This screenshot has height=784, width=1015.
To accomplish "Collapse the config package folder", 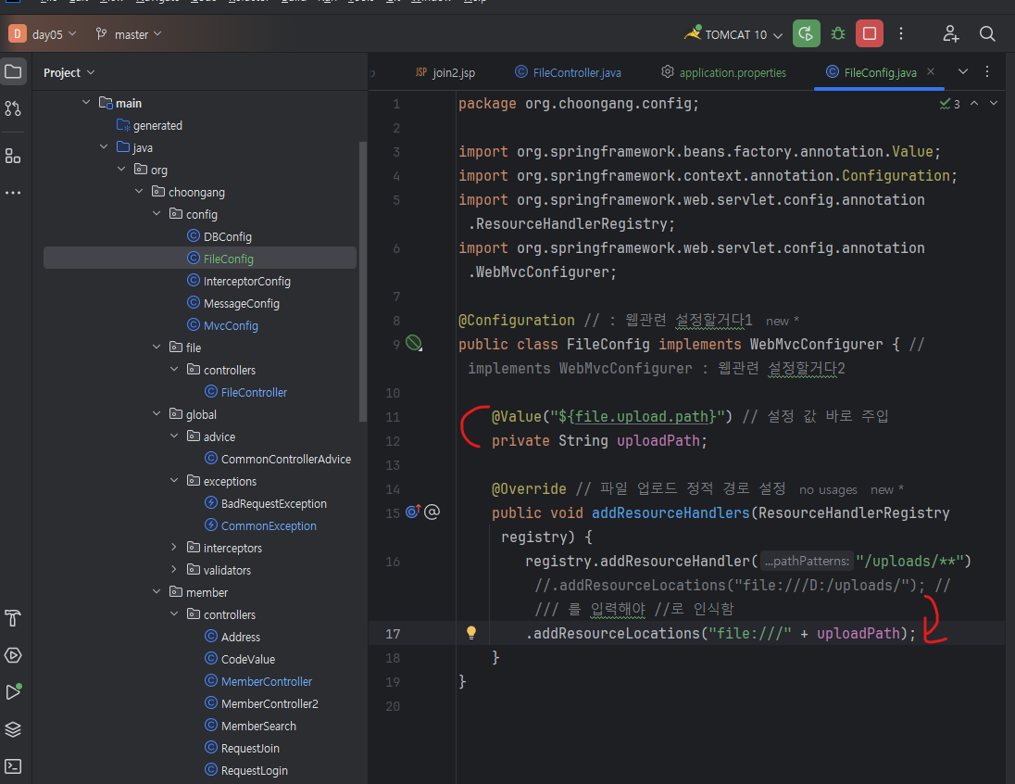I will [157, 214].
